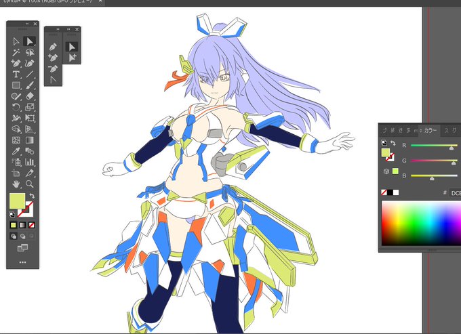Screen dimensions: 461x334
Task: Select the Blend tool
Action: [29, 151]
